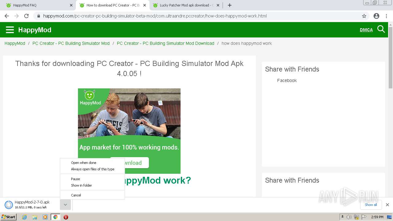Screen dimensions: 393x221
Task: Click the browser forward arrow
Action: click(17, 16)
